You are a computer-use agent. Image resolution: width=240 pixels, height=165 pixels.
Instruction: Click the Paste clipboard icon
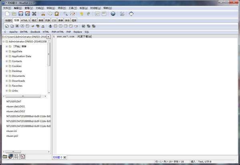click(x=57, y=14)
